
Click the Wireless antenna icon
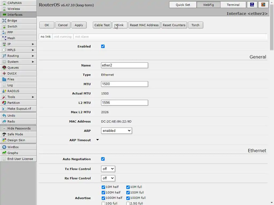(x=4, y=9)
